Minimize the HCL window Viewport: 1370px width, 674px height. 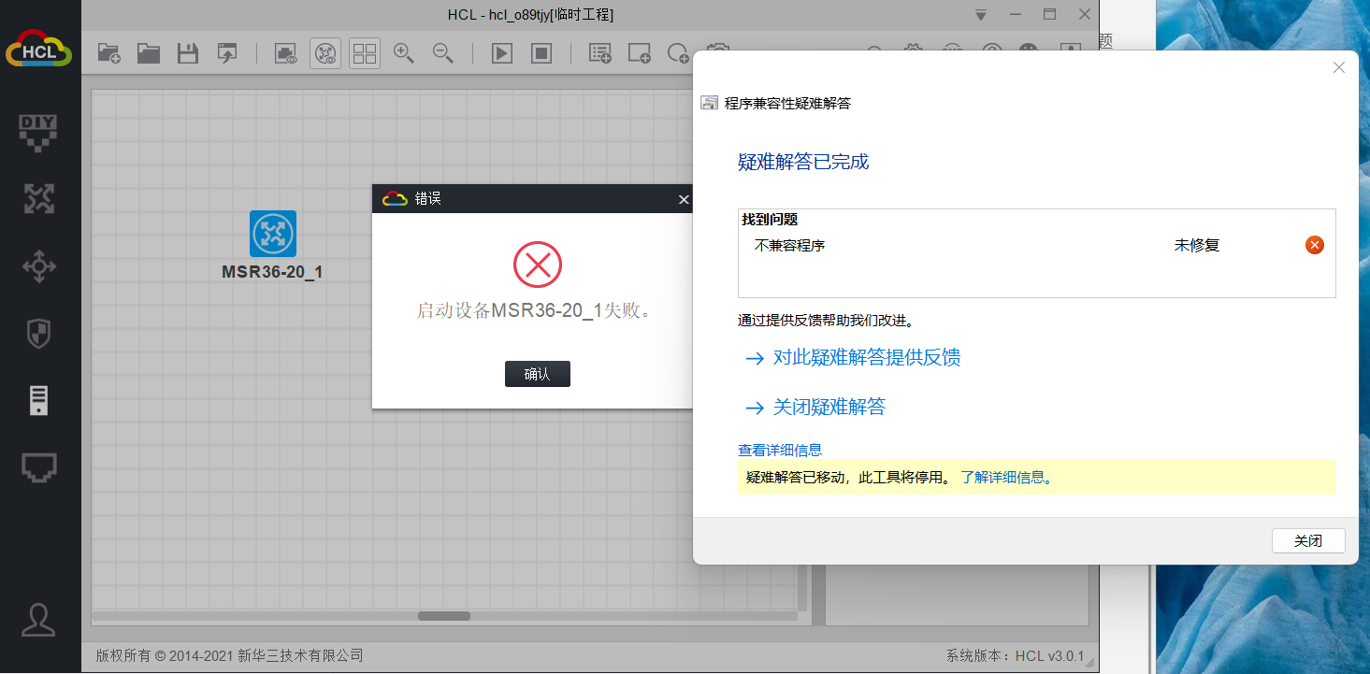tap(1016, 15)
